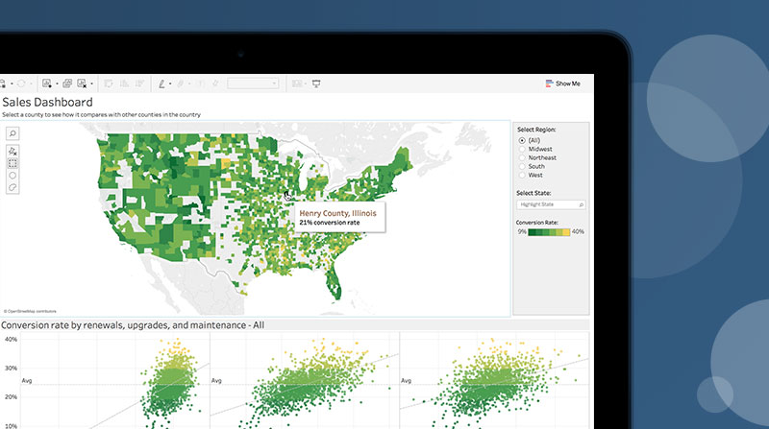Click the highlight pen icon in toolbar
Viewport: 769px width, 429px height.
tap(161, 83)
